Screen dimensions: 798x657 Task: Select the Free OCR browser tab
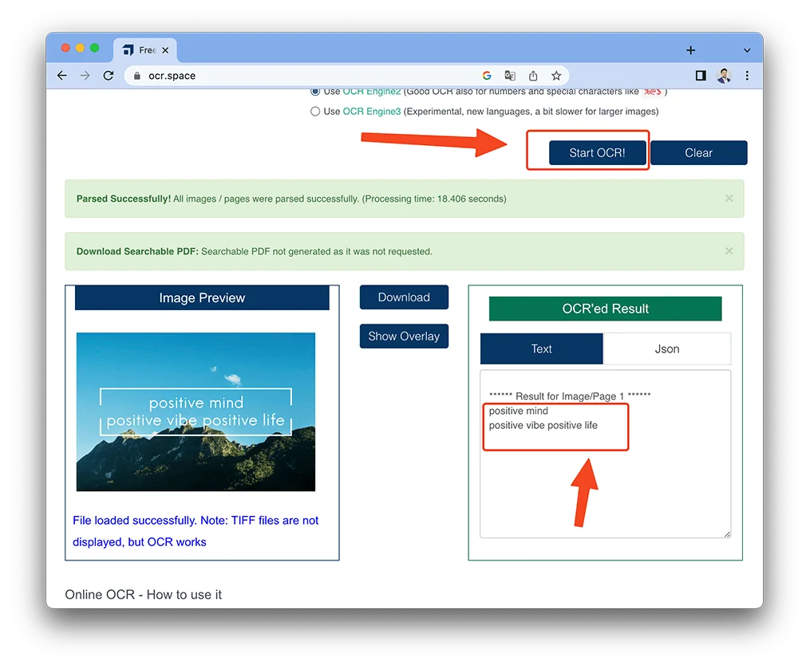tap(145, 50)
